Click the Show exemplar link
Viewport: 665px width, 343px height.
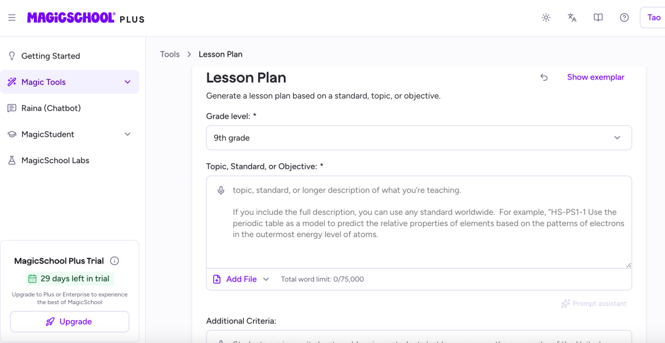[x=595, y=77]
